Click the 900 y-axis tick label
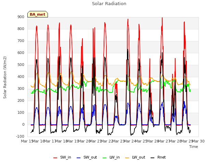This screenshot has height=164, width=219. pyautogui.click(x=21, y=17)
